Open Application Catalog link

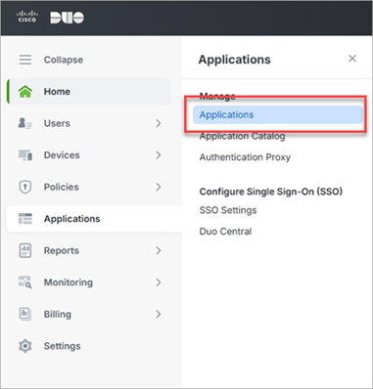click(242, 136)
